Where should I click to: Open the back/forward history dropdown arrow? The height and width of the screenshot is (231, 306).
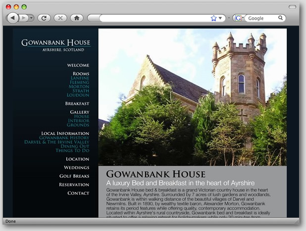31,18
